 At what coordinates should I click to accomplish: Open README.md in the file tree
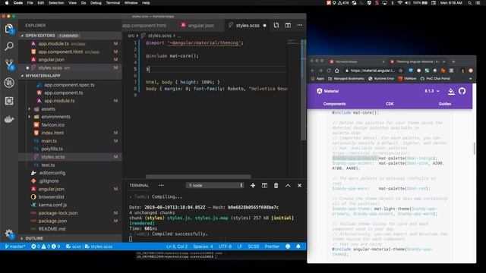pyautogui.click(x=52, y=229)
